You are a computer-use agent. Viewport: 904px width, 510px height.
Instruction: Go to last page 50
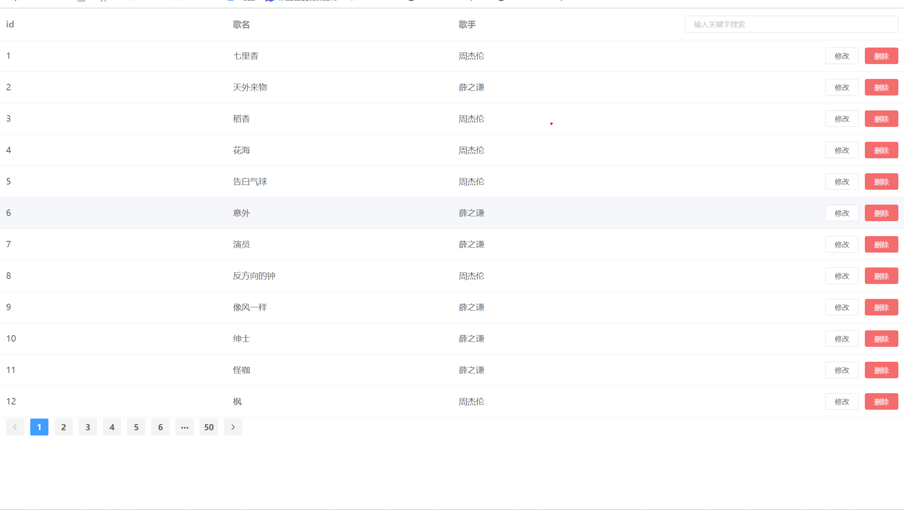click(x=209, y=427)
